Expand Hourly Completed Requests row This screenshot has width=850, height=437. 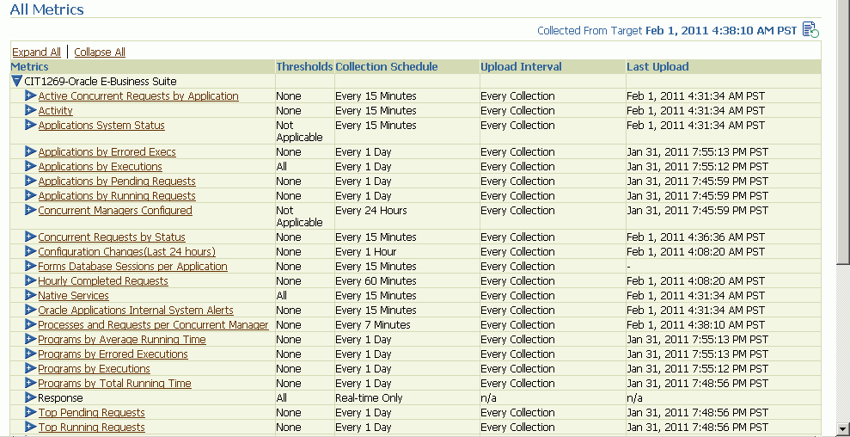pyautogui.click(x=31, y=280)
